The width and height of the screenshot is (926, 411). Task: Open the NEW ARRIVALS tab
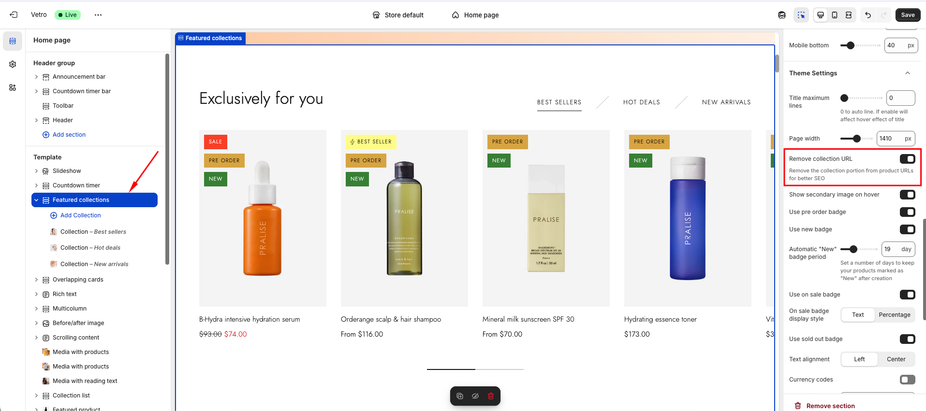726,102
